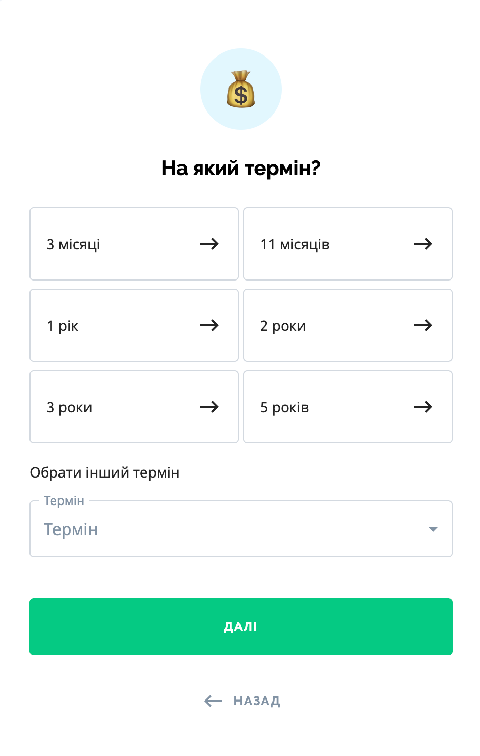This screenshot has width=480, height=756.
Task: Click the back arrow icon beside НАЗАД
Action: click(x=213, y=701)
